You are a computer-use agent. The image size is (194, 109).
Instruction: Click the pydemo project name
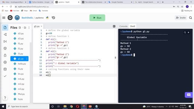[40, 18]
